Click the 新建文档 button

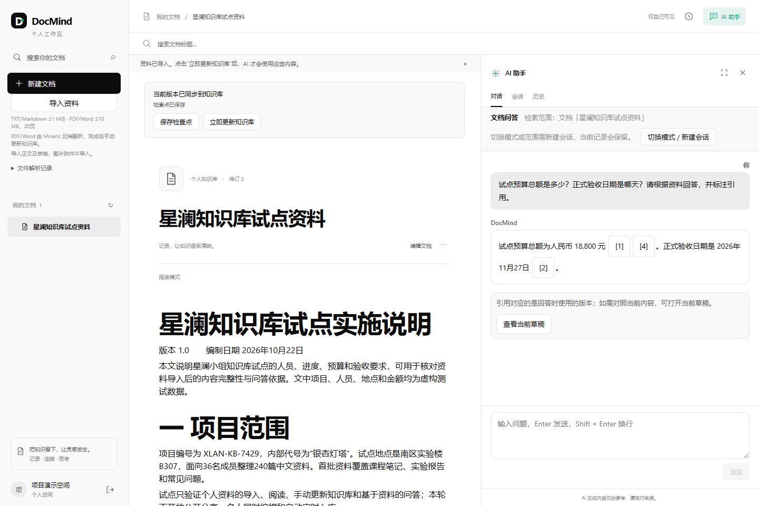(x=64, y=83)
